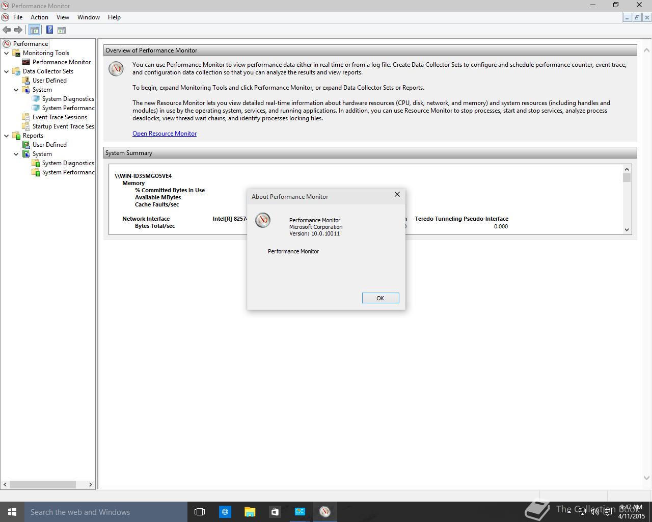Open the Windows Start button

coord(12,512)
